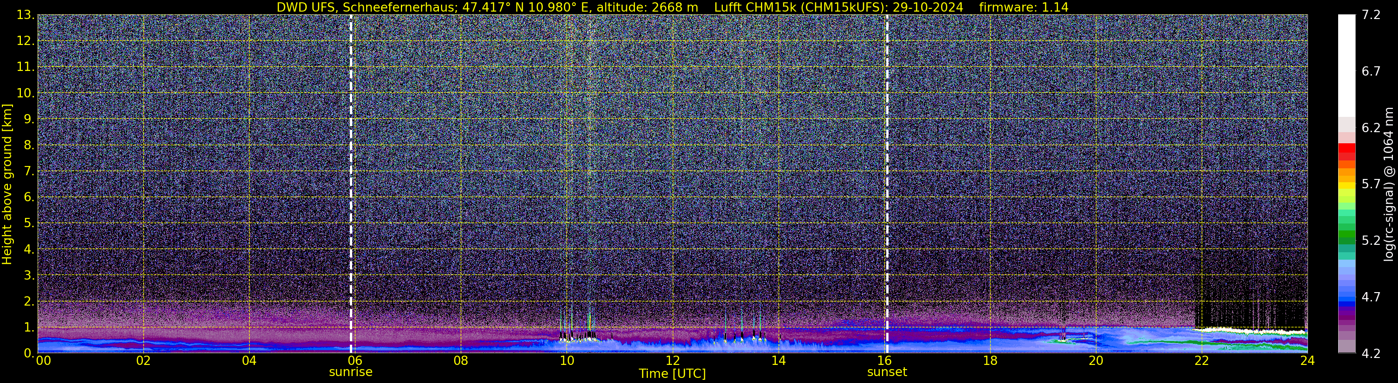The height and width of the screenshot is (383, 1398).
Task: Click height tick '1.'
Action: (x=28, y=328)
